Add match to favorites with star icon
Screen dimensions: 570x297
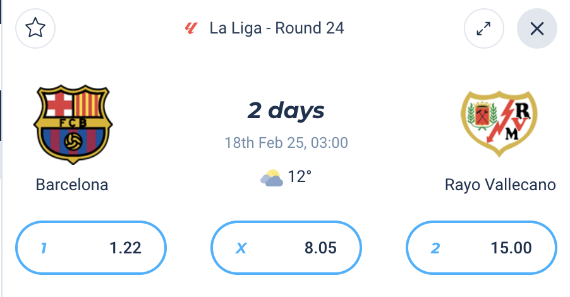tap(35, 28)
